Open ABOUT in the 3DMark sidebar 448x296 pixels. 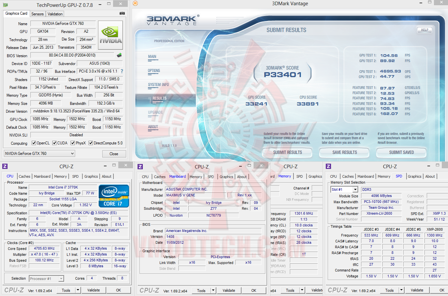coord(153,127)
